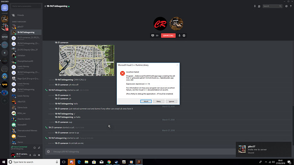The height and width of the screenshot is (165, 294).
Task: Click the message attachment plus button
Action: tap(49, 151)
